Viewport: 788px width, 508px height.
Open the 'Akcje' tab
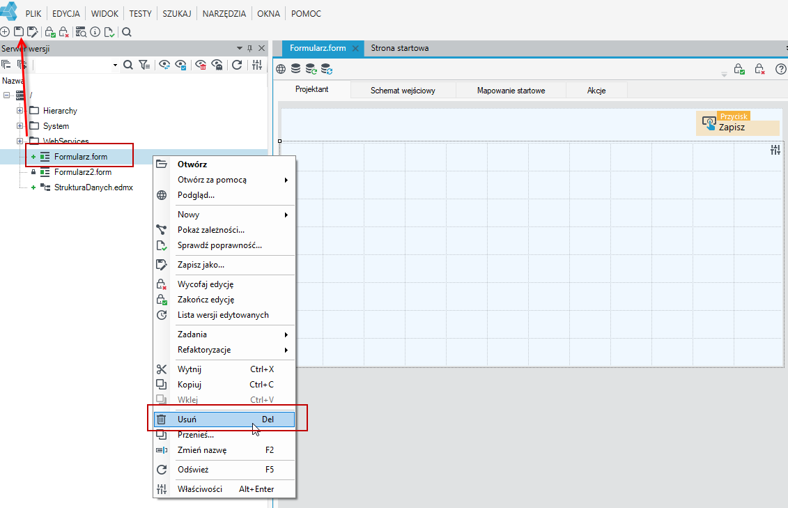click(596, 91)
